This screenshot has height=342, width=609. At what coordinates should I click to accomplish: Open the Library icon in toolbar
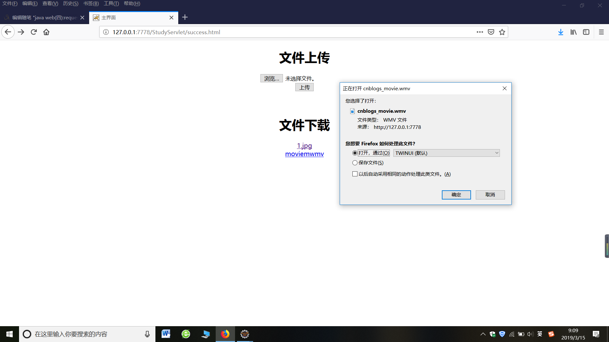click(573, 32)
